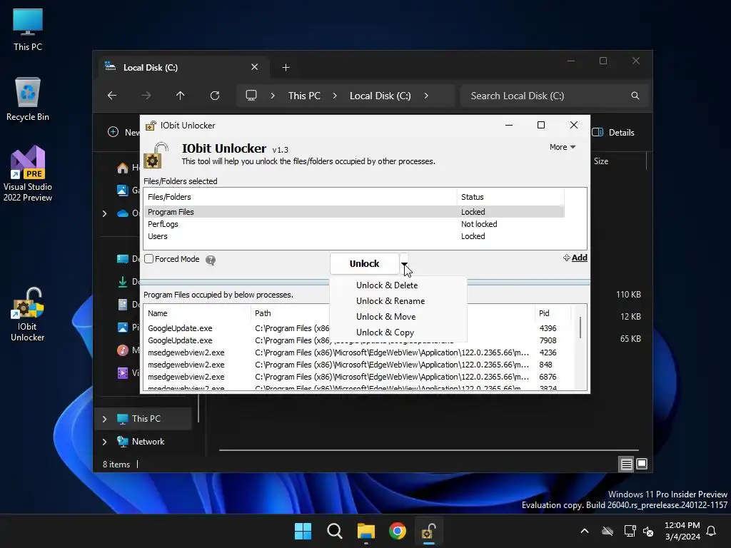Click the Forced Mode help icon
Viewport: 731px width, 548px height.
211,260
